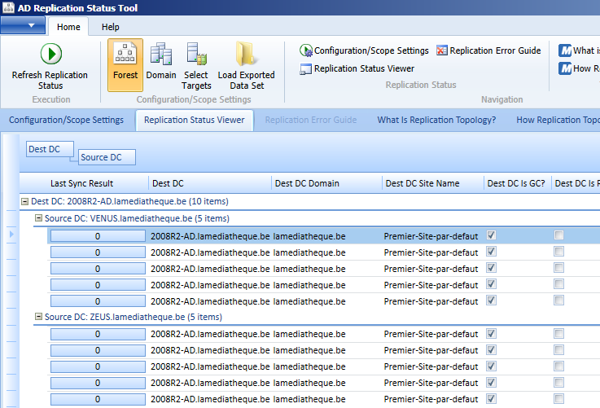Image resolution: width=600 pixels, height=408 pixels.
Task: Click the Refresh Replication Status play icon
Action: point(51,54)
